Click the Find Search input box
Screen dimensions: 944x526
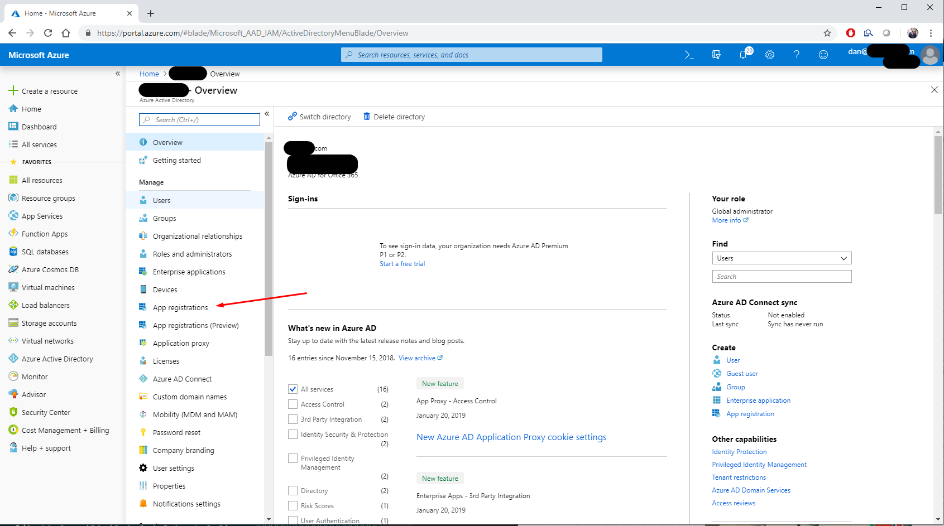782,277
